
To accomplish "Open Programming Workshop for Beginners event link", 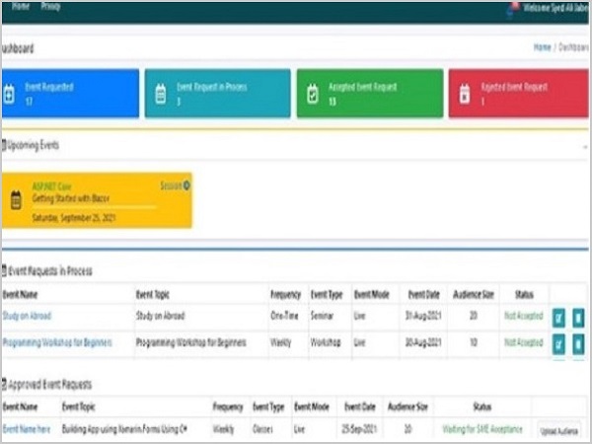I will (57, 342).
